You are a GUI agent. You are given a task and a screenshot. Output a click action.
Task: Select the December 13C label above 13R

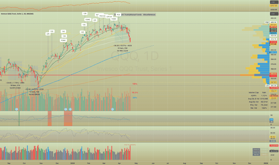[x=63, y=31]
